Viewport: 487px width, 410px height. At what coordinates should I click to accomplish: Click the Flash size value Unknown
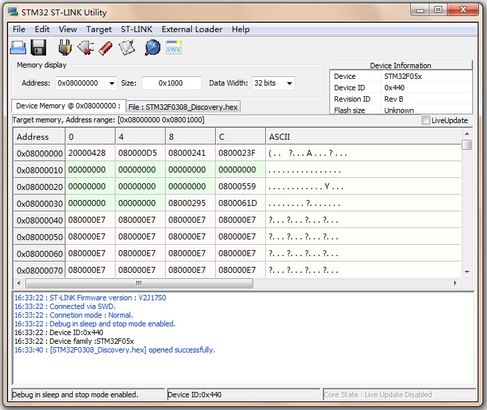pyautogui.click(x=399, y=110)
